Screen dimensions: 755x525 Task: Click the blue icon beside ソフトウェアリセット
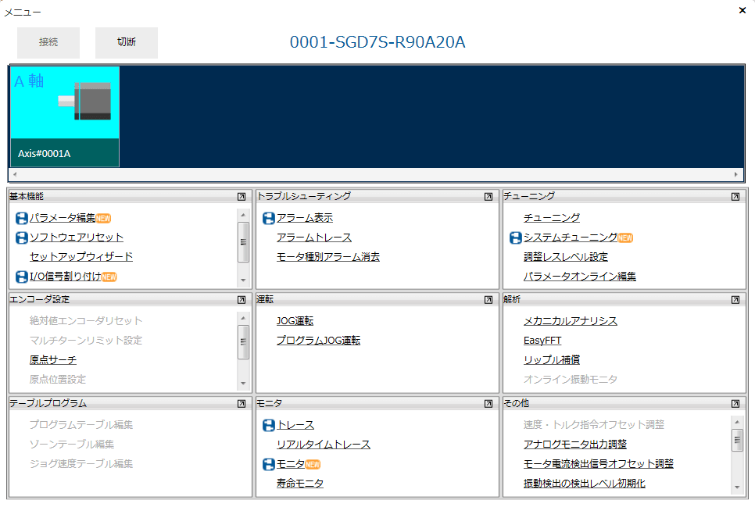click(x=20, y=237)
